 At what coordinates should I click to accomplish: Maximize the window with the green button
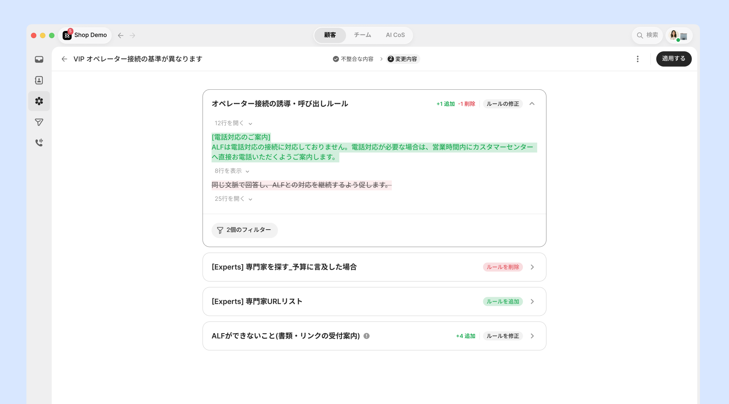point(52,35)
